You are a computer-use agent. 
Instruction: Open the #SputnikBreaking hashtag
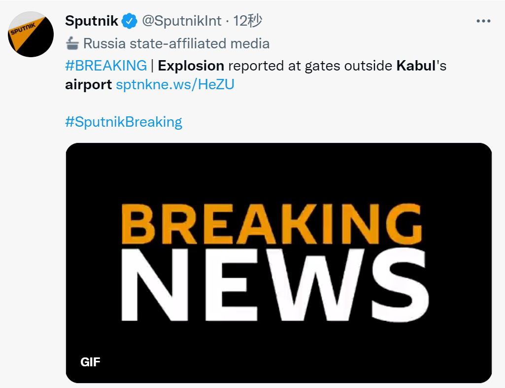(124, 122)
